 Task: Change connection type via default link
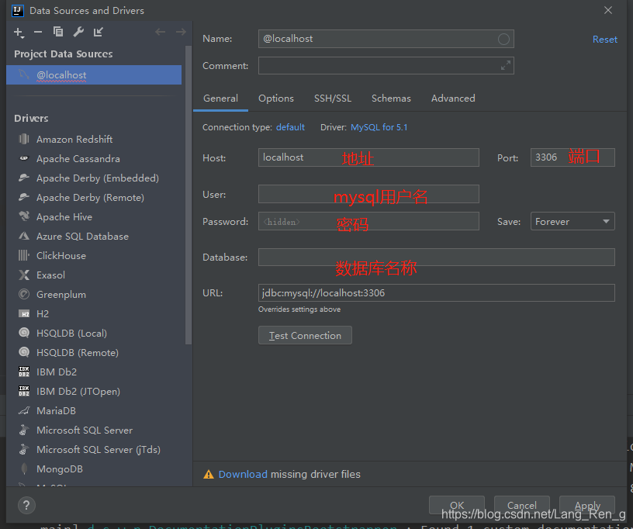click(290, 127)
